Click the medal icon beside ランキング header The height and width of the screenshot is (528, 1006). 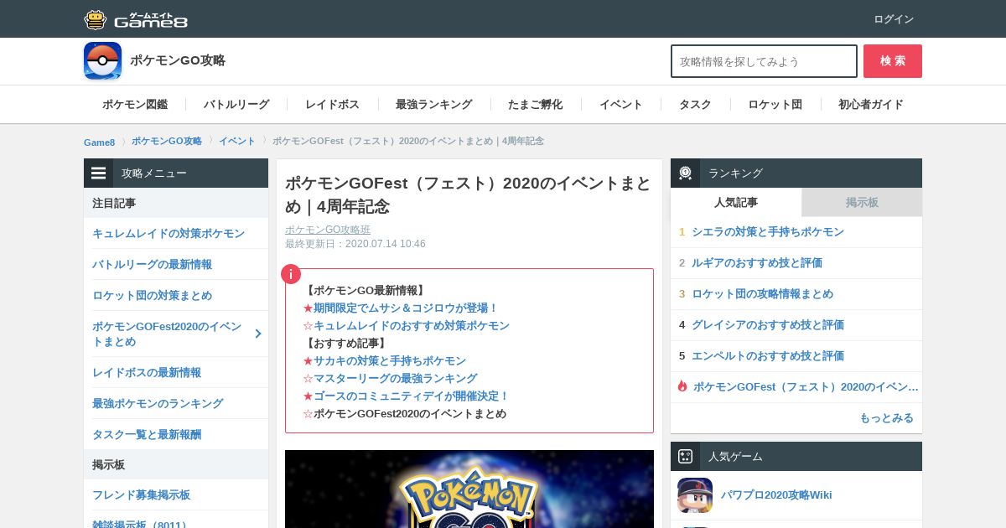pos(685,173)
